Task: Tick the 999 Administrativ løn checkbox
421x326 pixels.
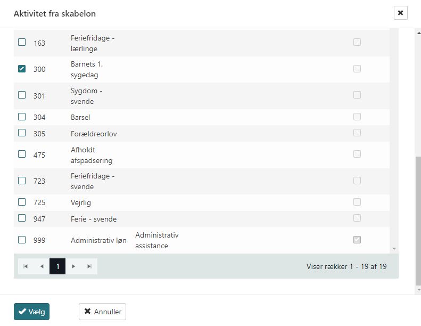Action: point(22,240)
